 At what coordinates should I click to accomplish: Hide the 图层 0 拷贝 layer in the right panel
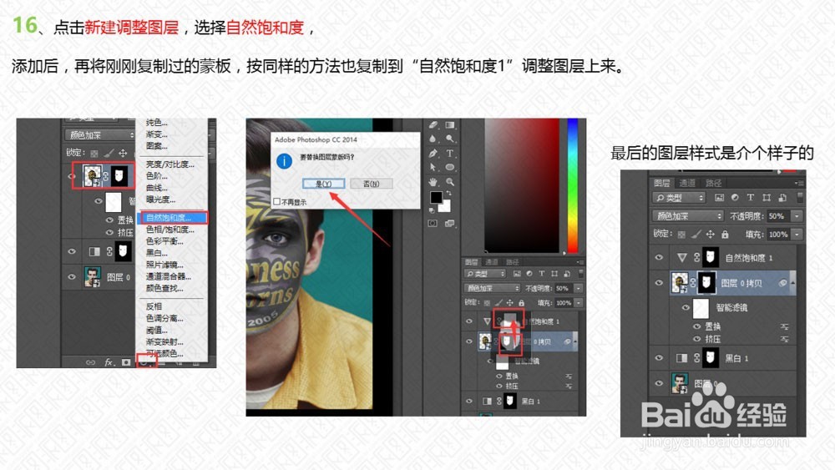[x=660, y=283]
